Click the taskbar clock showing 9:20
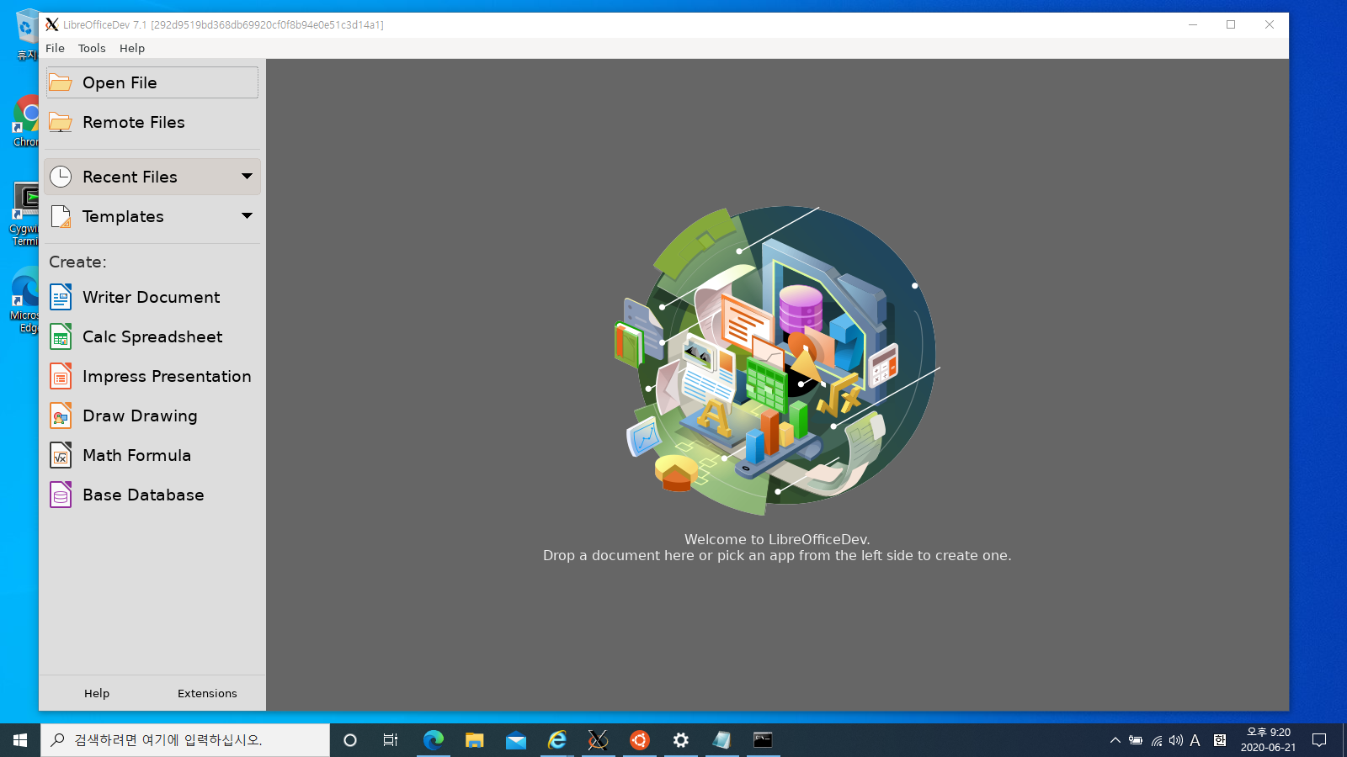This screenshot has width=1347, height=757. (x=1268, y=740)
